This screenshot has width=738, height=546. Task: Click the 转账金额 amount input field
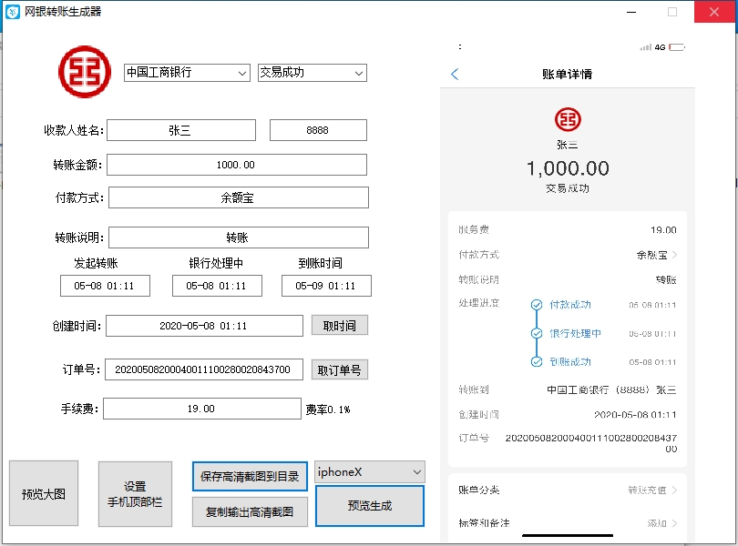pos(237,164)
